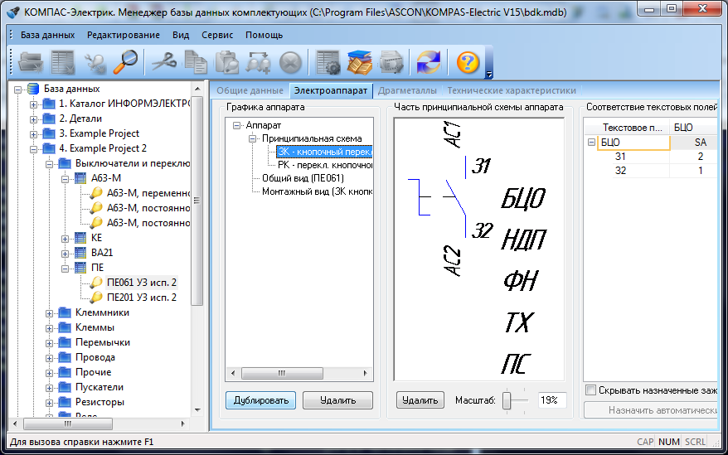Click the 19% scale input field
728x455 pixels.
point(552,400)
